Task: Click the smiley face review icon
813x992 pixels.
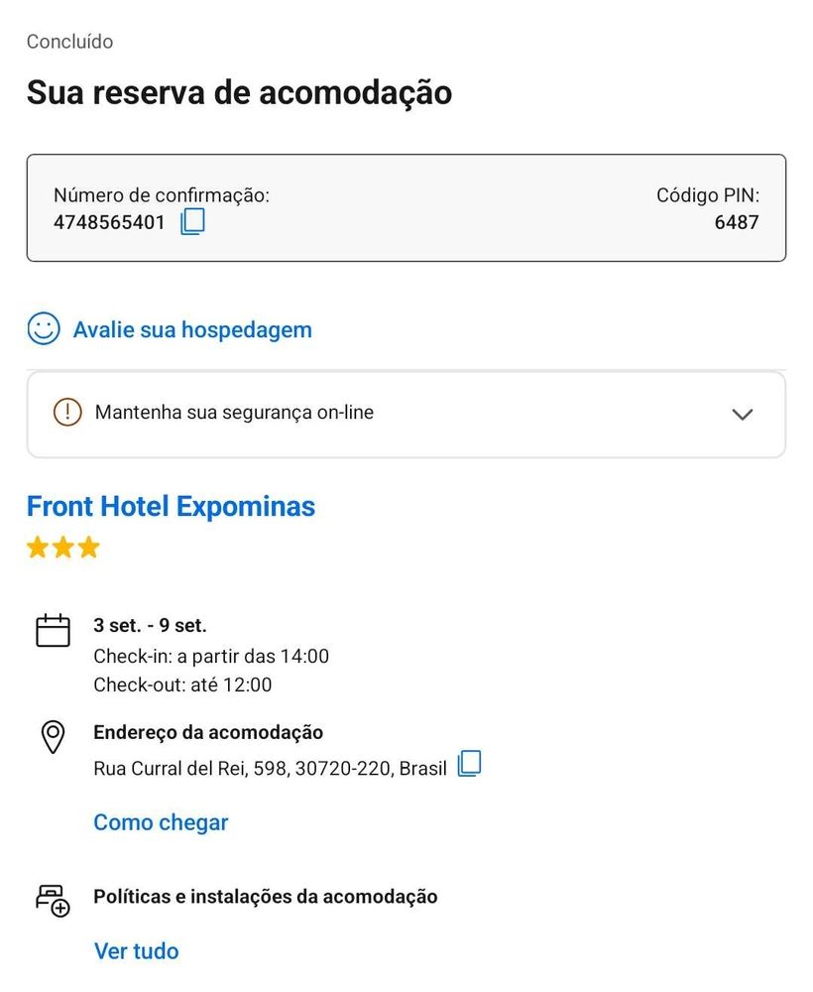Action: coord(44,329)
